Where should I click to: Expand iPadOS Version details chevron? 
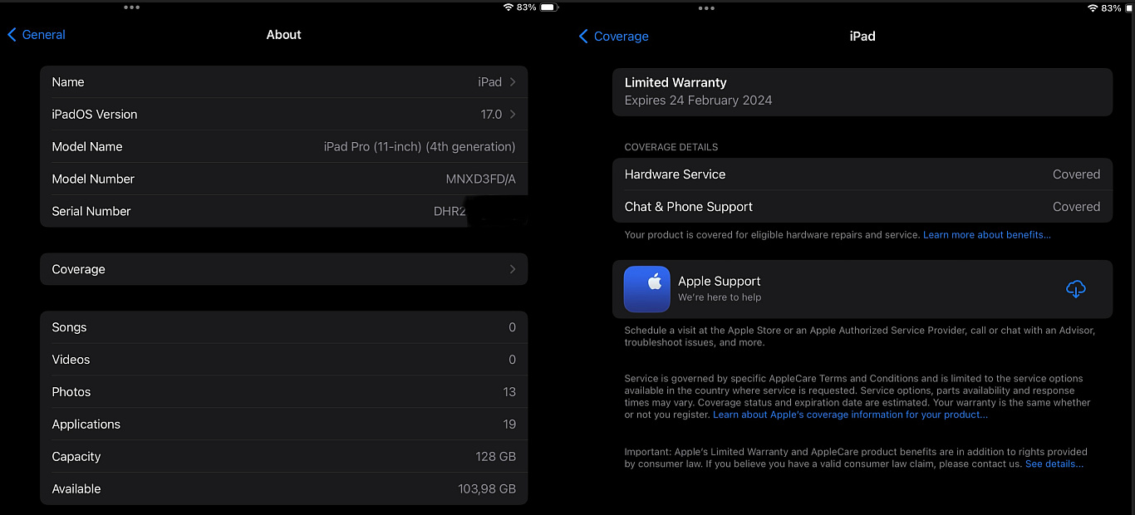click(x=513, y=115)
